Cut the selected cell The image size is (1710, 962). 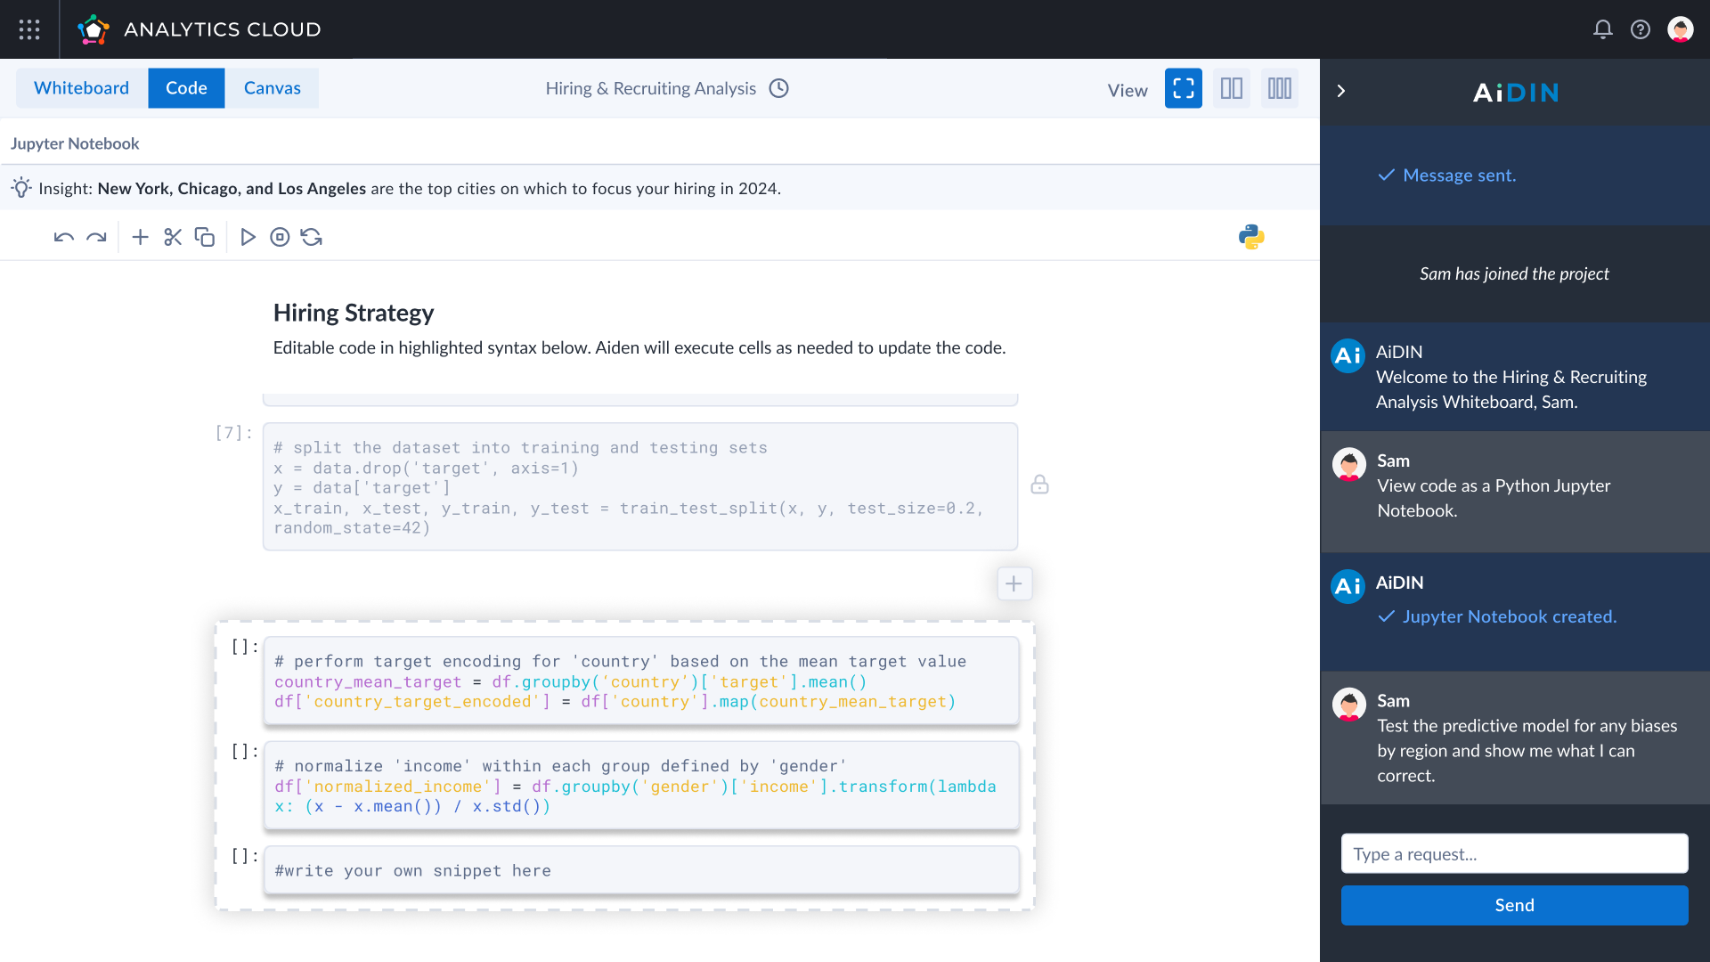(x=173, y=237)
